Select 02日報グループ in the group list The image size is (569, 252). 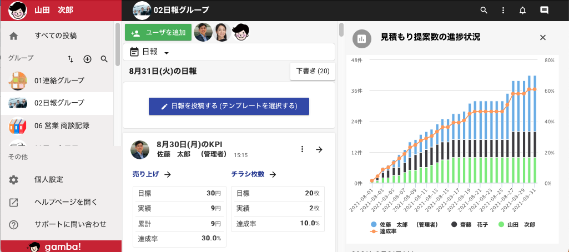(x=57, y=103)
